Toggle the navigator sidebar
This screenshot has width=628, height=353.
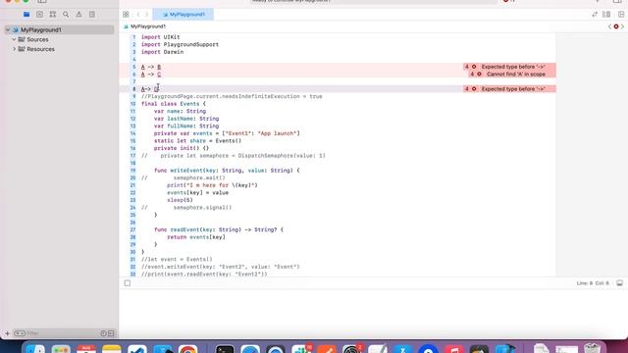[42, 2]
